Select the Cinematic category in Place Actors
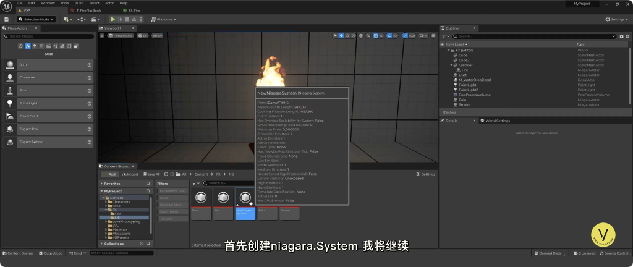Image resolution: width=633 pixels, height=267 pixels. click(48, 46)
